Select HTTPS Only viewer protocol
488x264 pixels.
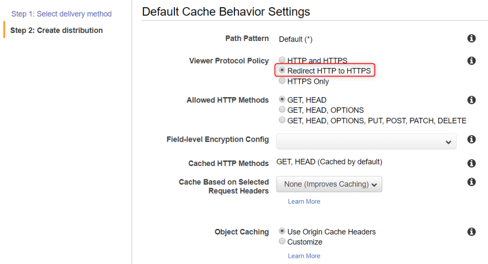pyautogui.click(x=282, y=81)
